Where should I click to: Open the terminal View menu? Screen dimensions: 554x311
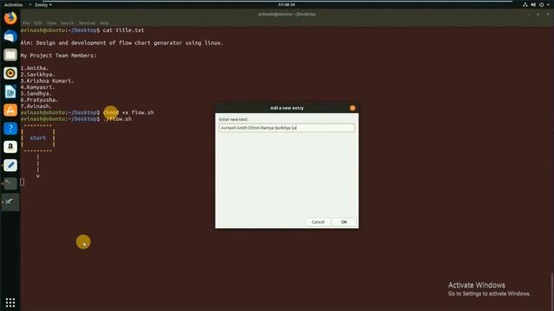52,23
